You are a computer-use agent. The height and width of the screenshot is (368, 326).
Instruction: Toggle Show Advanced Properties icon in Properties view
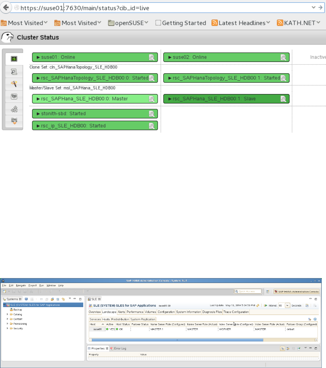click(x=288, y=348)
